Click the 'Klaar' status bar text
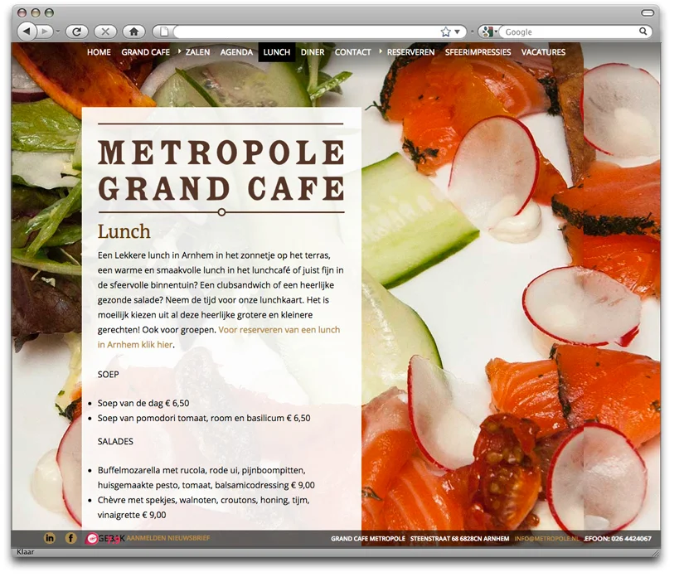 point(26,552)
